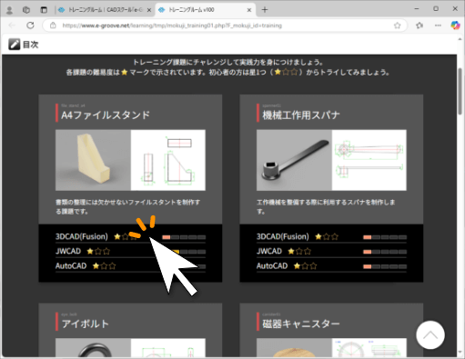Click the spanner 3D render thumbnail
The width and height of the screenshot is (465, 359).
(x=294, y=160)
